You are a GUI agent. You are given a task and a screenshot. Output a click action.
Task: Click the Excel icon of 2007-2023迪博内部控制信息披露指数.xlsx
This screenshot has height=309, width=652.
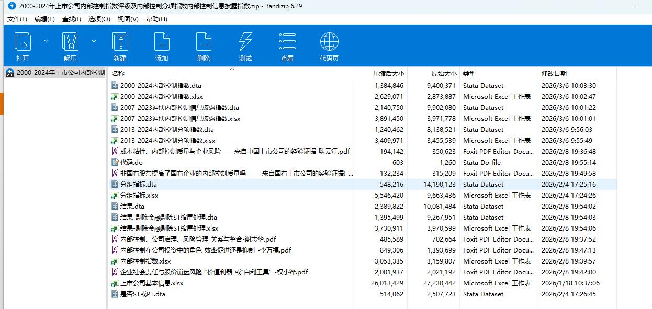pyautogui.click(x=115, y=118)
